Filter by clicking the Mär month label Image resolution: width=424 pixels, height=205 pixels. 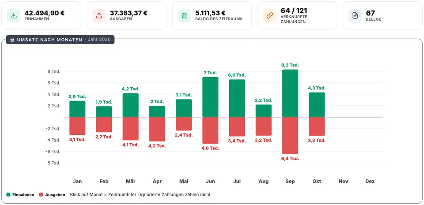(131, 181)
